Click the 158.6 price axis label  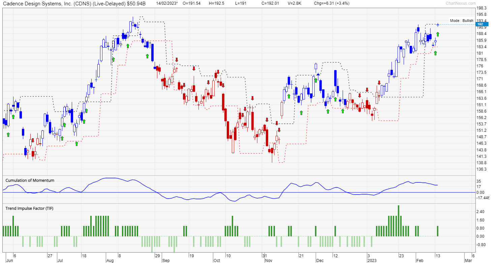pos(482,111)
